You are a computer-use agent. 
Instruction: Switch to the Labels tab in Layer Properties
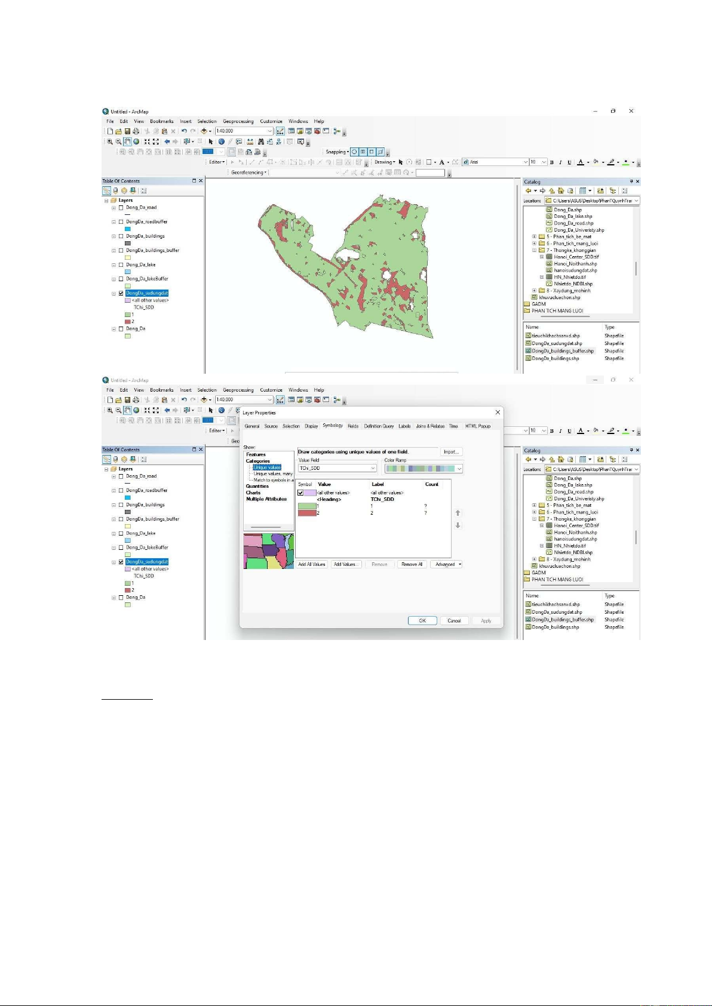coord(404,426)
